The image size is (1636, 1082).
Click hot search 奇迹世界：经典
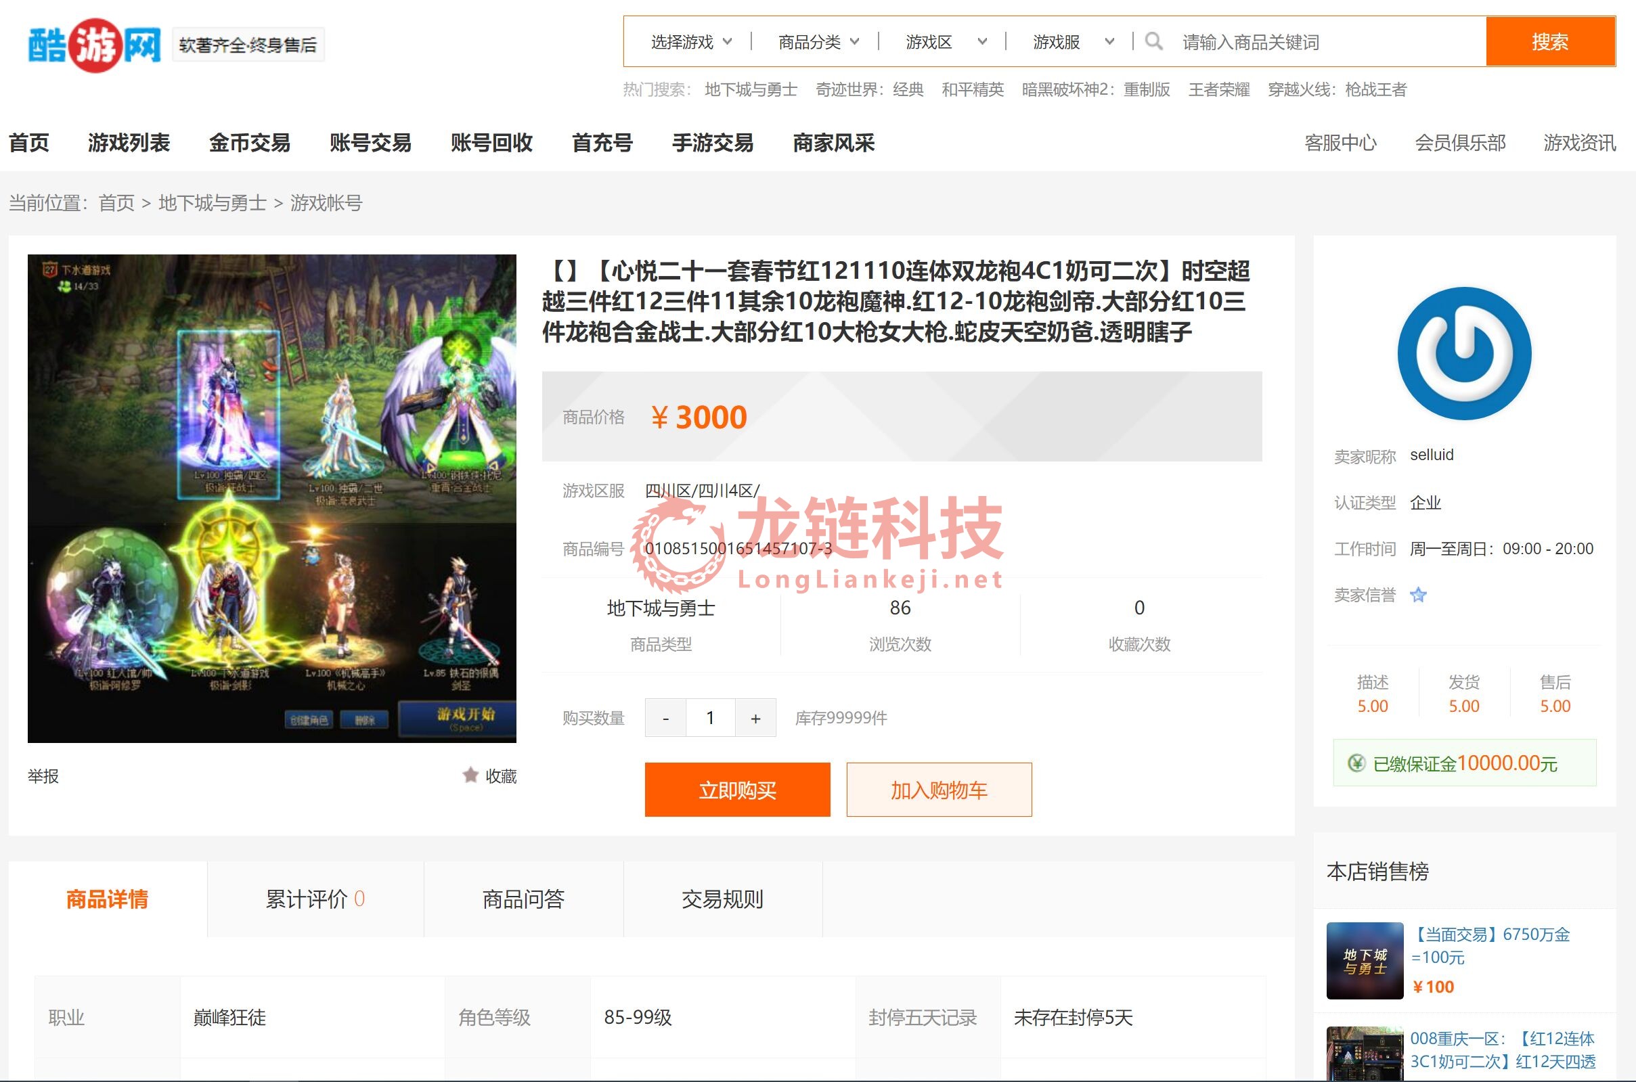click(x=870, y=90)
